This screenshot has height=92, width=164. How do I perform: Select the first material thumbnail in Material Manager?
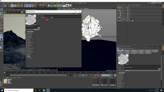click(x=5, y=81)
